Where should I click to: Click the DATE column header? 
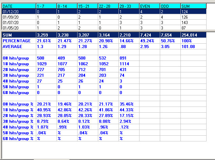(19, 6)
